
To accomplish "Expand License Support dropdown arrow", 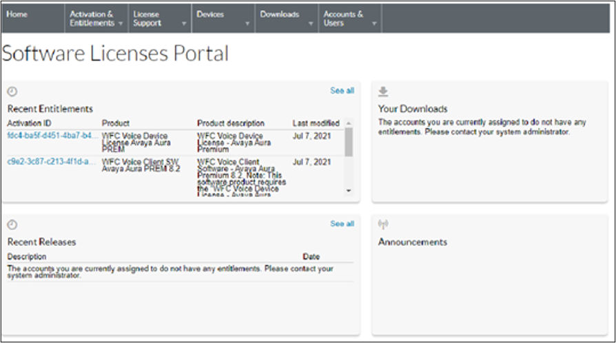I will point(184,23).
